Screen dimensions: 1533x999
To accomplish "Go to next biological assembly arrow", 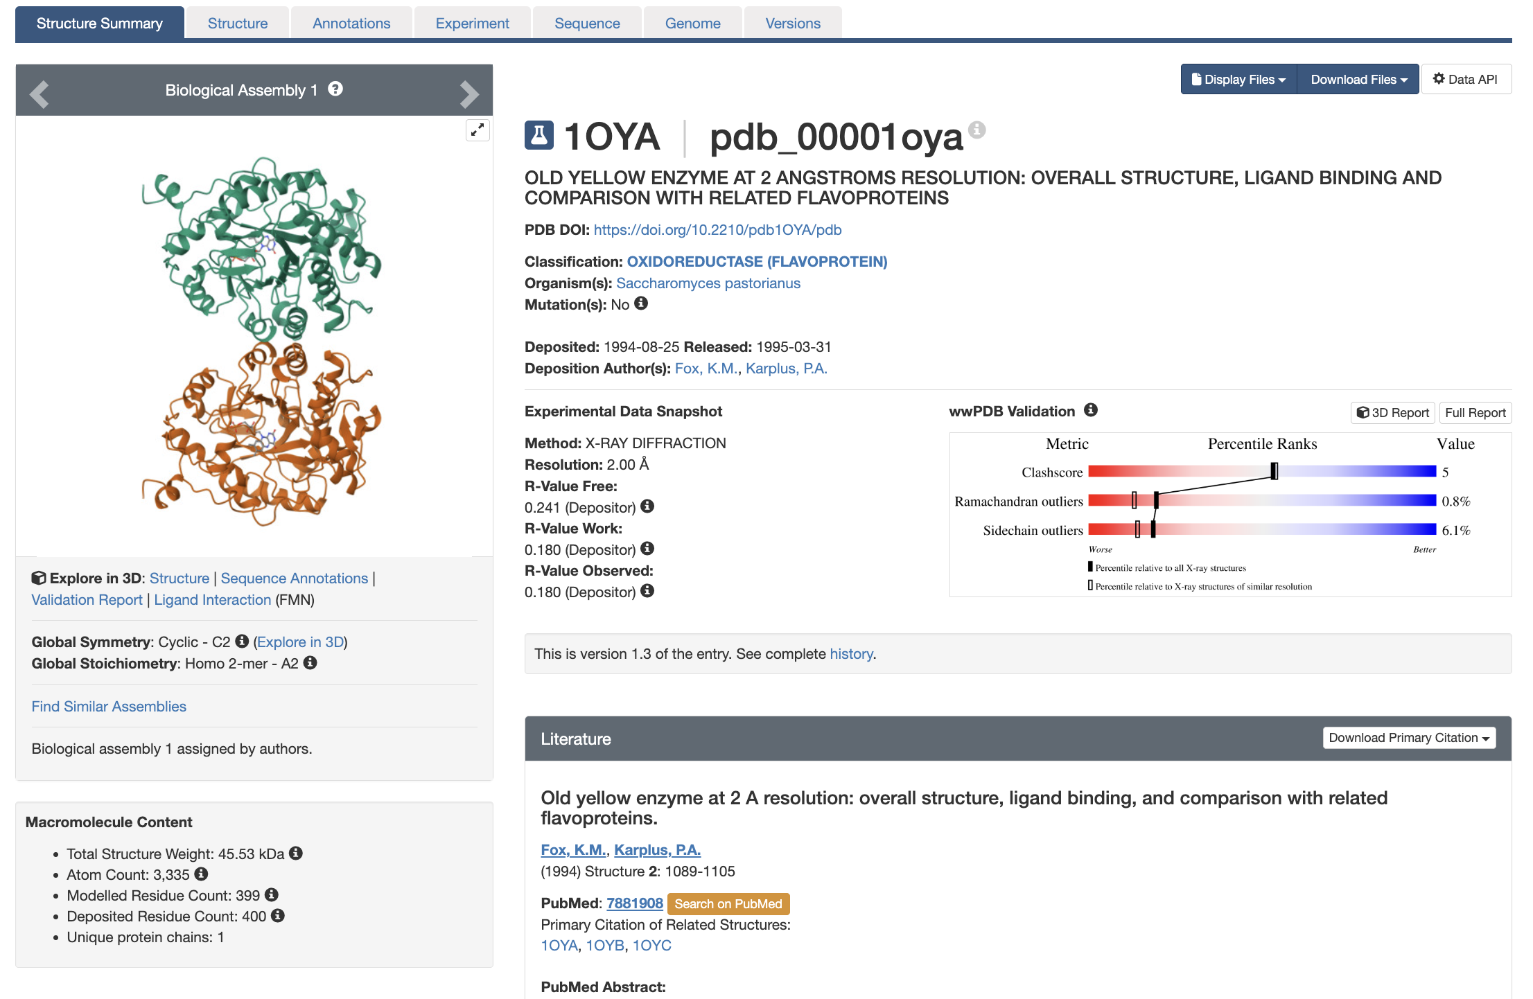I will (x=469, y=94).
